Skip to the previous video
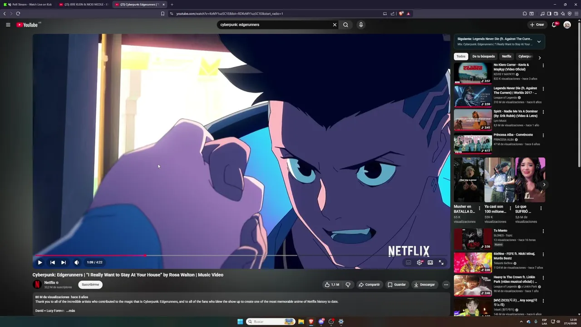The width and height of the screenshot is (581, 327). (x=52, y=262)
